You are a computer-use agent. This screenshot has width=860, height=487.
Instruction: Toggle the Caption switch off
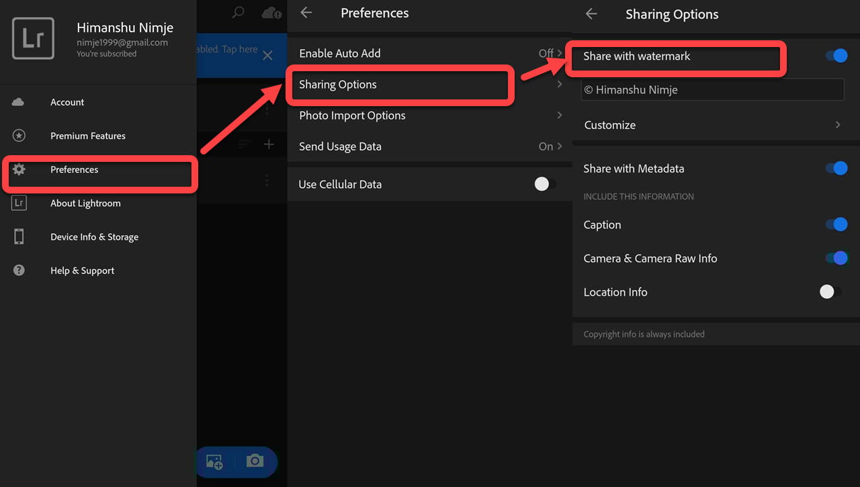tap(836, 224)
